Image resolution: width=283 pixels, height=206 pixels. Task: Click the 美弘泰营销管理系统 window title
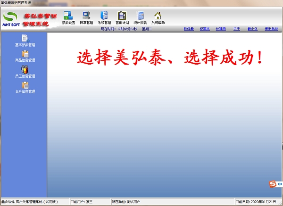[16, 3]
